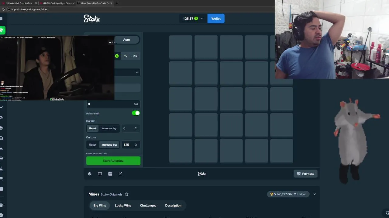Image resolution: width=389 pixels, height=218 pixels.
Task: Open the slots sevens icon in sidebar
Action: (x=2, y=117)
